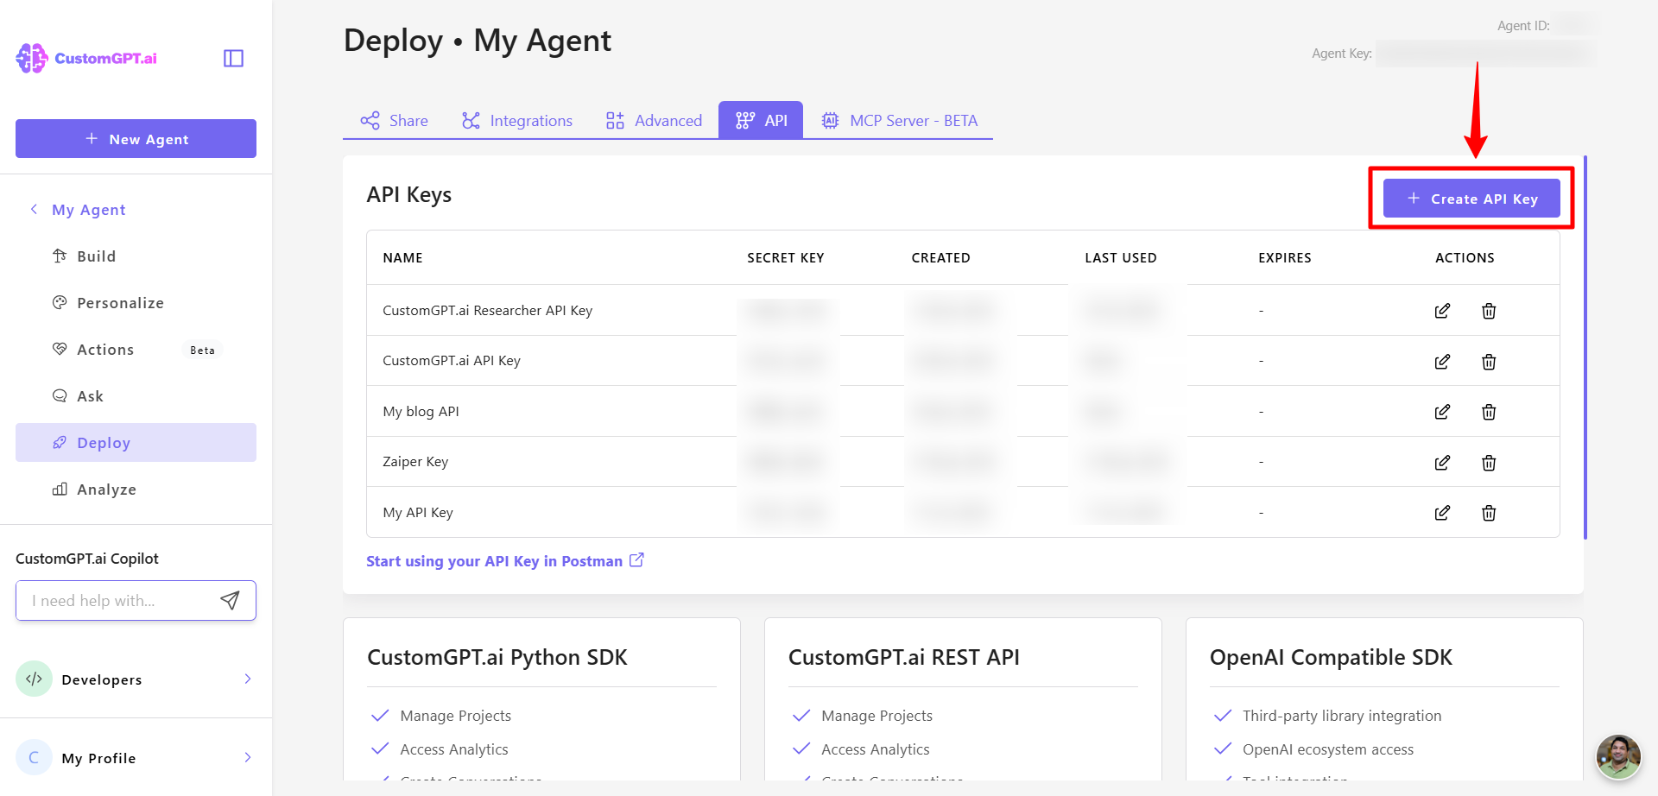Send the Copilot message paper-plane icon
Screen dimensions: 1658x796
coord(230,600)
